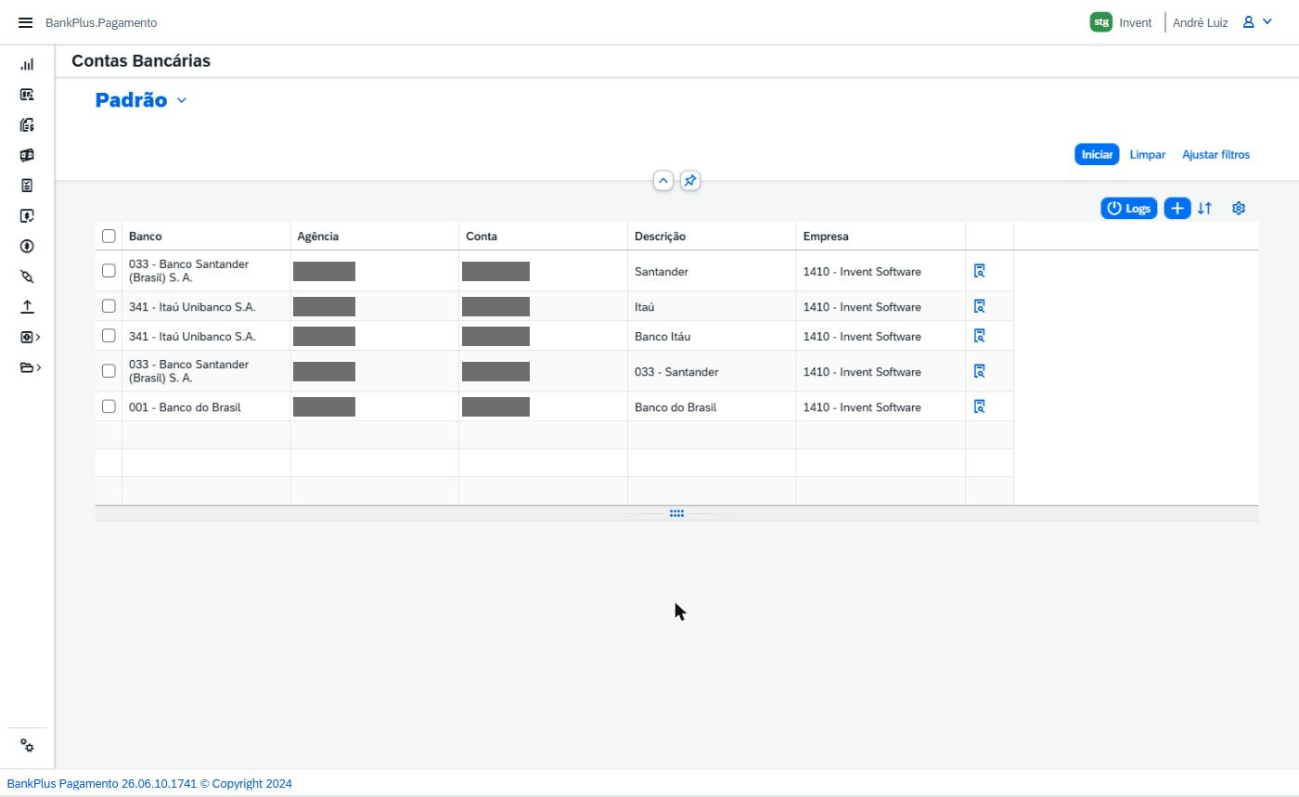Click the second sidebar icon below the chart

tap(27, 95)
